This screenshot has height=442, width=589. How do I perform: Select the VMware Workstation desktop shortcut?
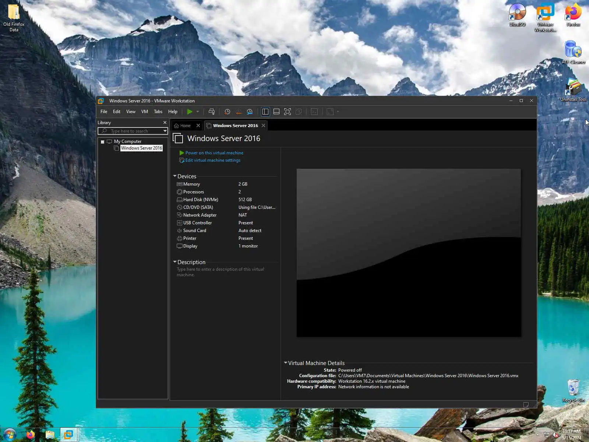coord(545,17)
